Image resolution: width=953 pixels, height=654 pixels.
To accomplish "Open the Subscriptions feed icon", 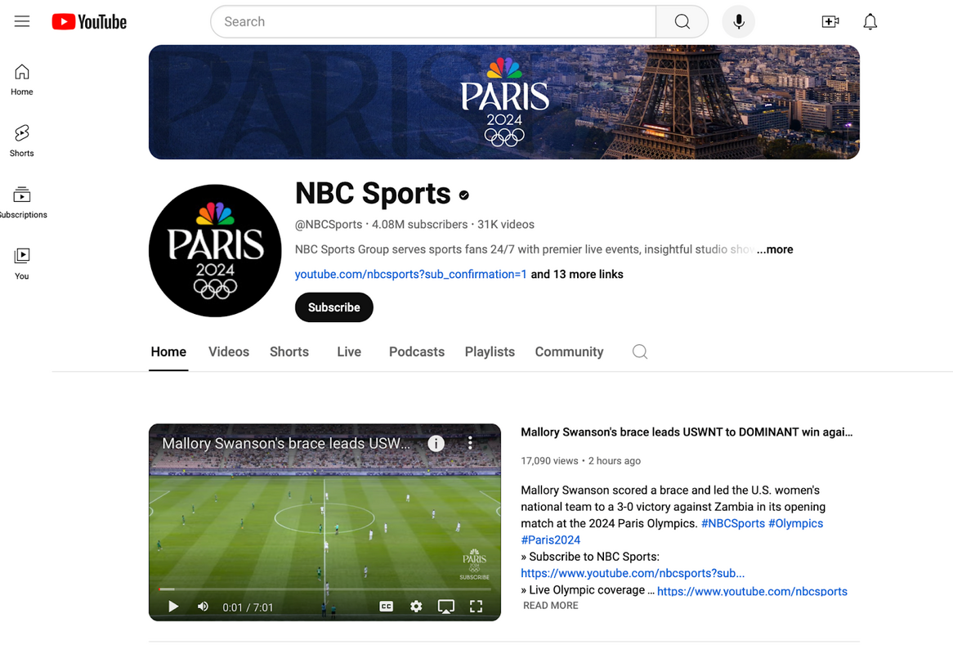I will pyautogui.click(x=21, y=200).
